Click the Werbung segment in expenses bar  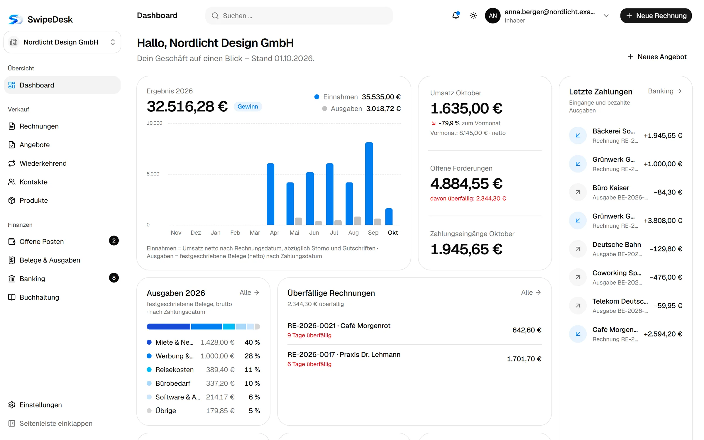[207, 326]
